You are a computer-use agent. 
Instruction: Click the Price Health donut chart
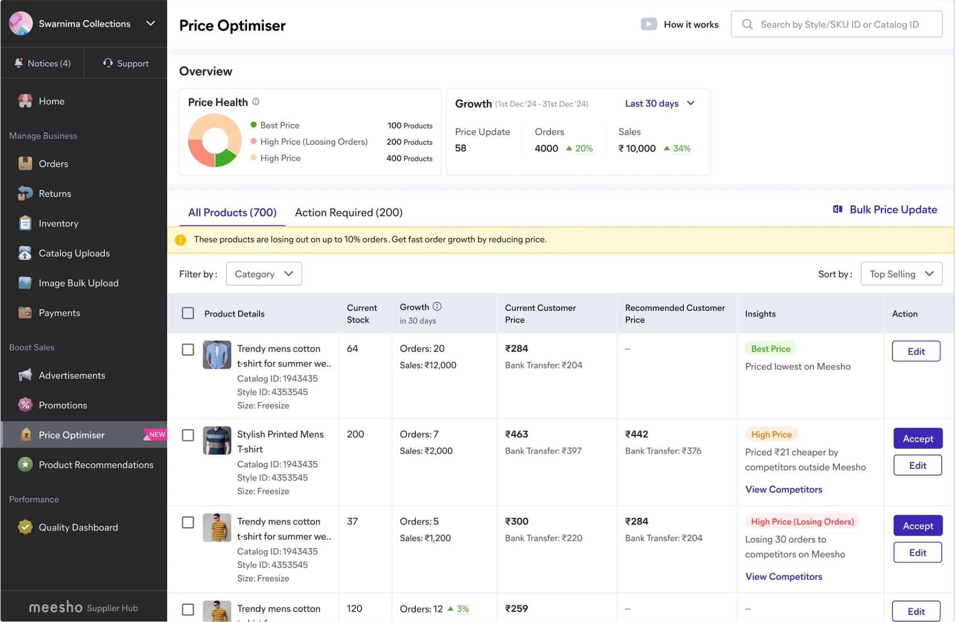click(215, 140)
